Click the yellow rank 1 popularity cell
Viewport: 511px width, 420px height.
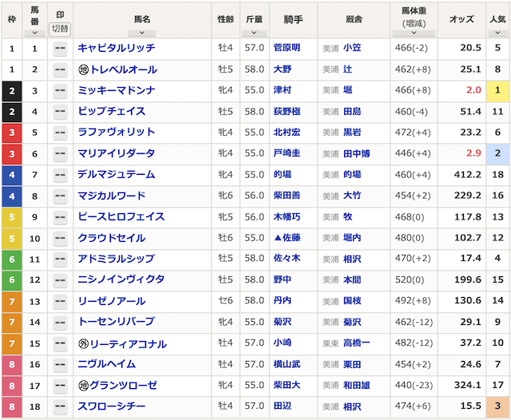(x=497, y=91)
